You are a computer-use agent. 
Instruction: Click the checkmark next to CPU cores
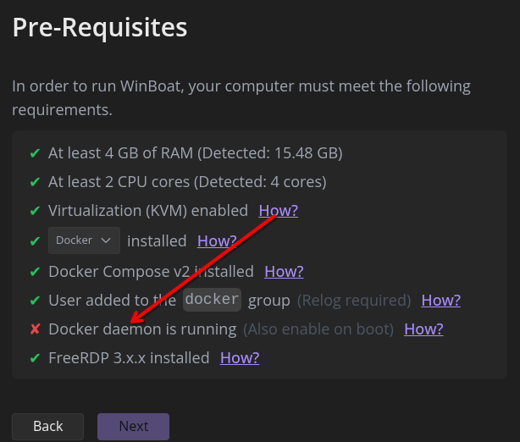point(35,182)
